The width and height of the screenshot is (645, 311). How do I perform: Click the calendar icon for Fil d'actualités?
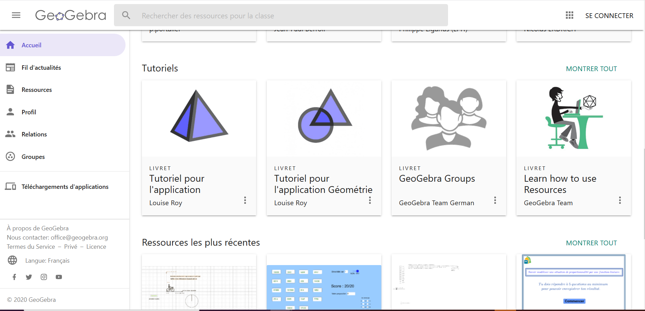coord(10,67)
